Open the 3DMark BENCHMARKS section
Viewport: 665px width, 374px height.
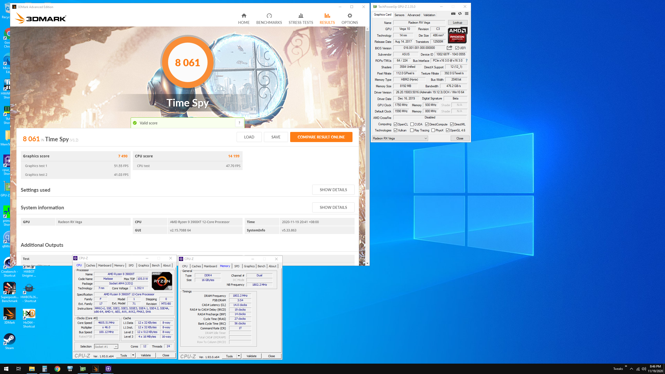click(269, 19)
